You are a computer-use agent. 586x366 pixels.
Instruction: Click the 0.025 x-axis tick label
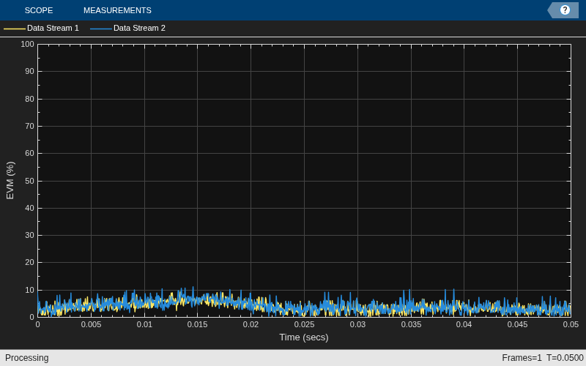pos(304,324)
